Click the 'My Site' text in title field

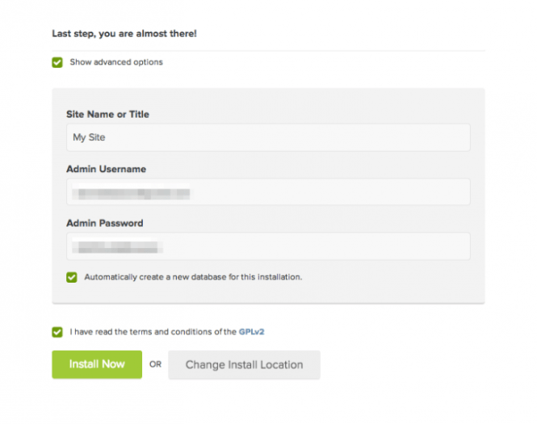pyautogui.click(x=90, y=137)
